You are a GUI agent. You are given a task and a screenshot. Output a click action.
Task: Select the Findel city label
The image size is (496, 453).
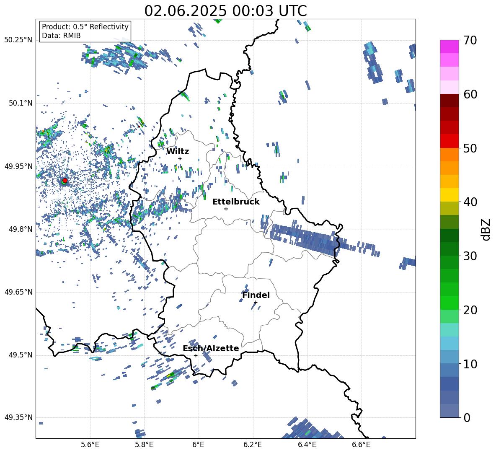point(256,295)
